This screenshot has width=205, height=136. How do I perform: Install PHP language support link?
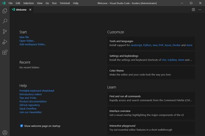(x=161, y=45)
